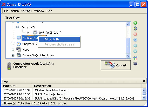Click the status bar Titleset total time text
Screen dimensions: 148x107
pyautogui.click(x=34, y=103)
